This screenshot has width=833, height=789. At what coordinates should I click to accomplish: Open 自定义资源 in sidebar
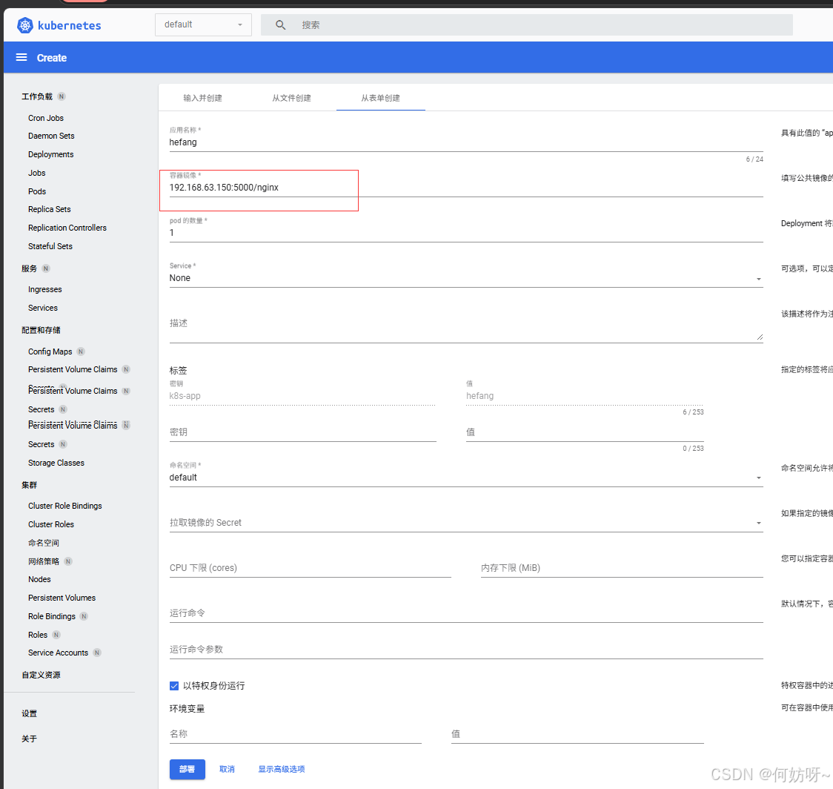click(41, 675)
